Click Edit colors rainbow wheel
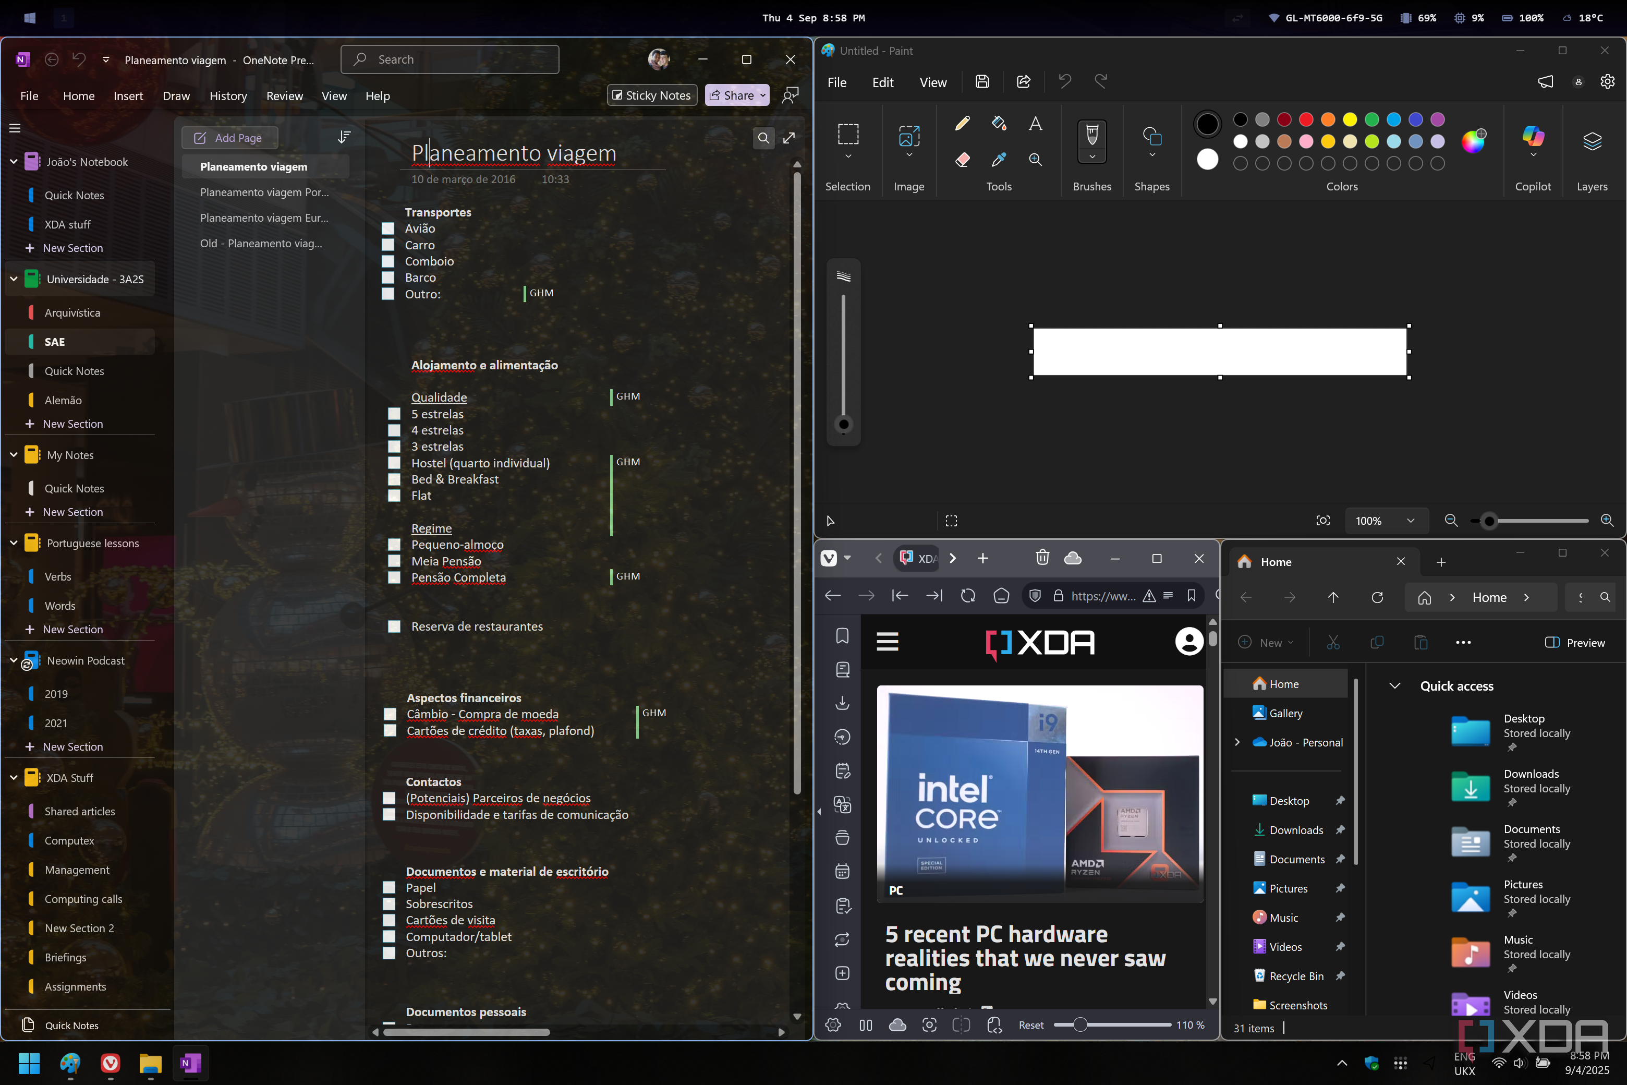Screen dimensions: 1627x1085 [1473, 141]
